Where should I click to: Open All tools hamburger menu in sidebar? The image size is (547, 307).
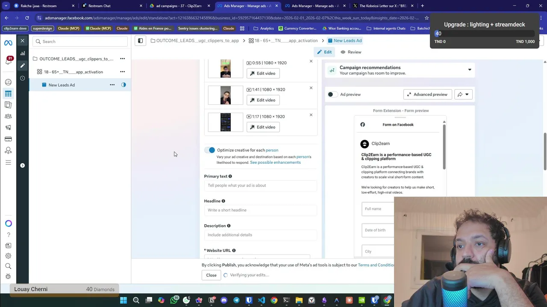pos(8,162)
